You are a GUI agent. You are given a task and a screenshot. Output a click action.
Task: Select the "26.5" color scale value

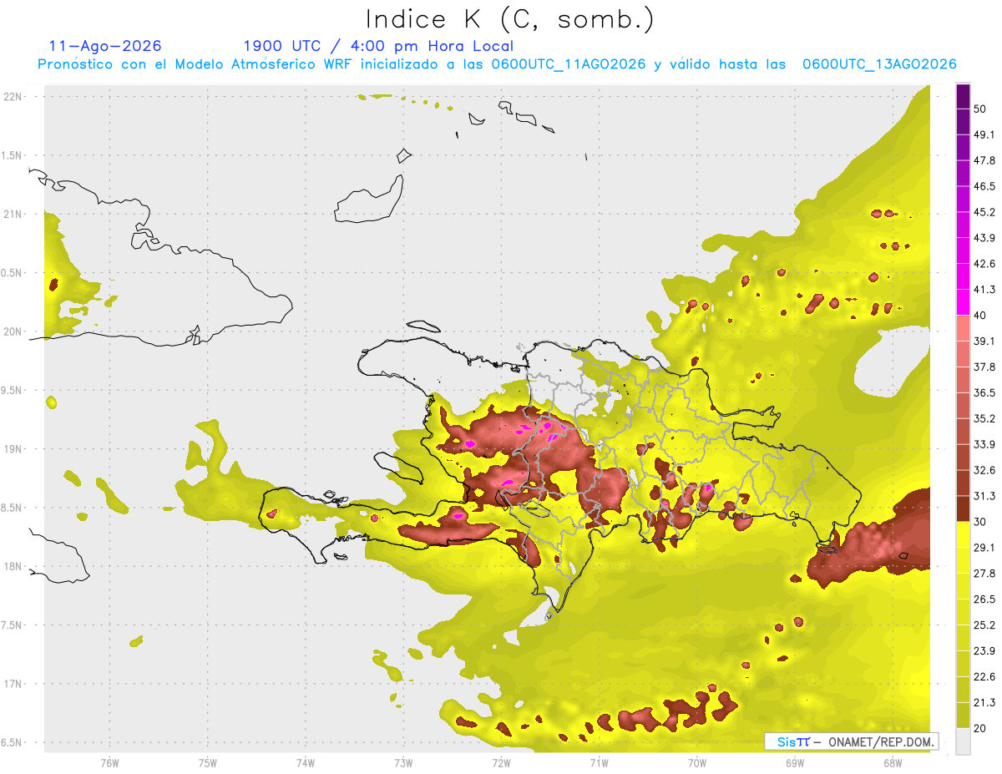click(x=984, y=599)
